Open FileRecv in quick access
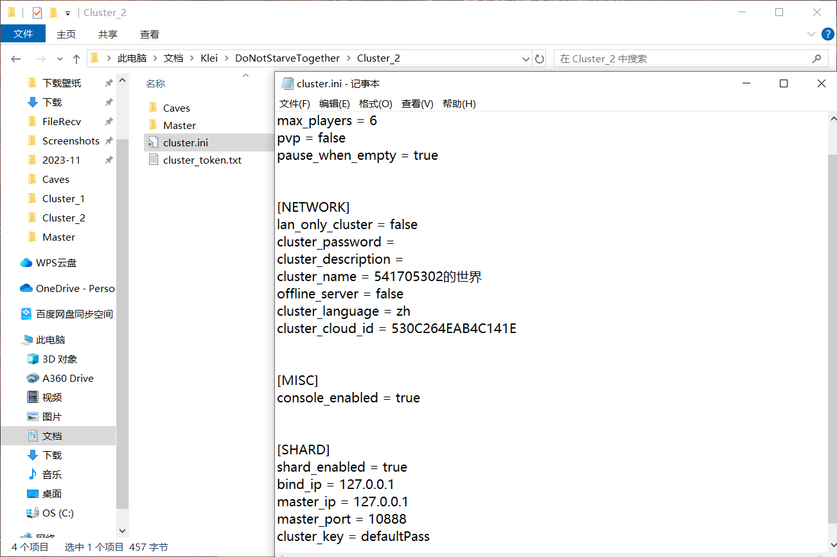This screenshot has width=837, height=557. click(x=62, y=121)
